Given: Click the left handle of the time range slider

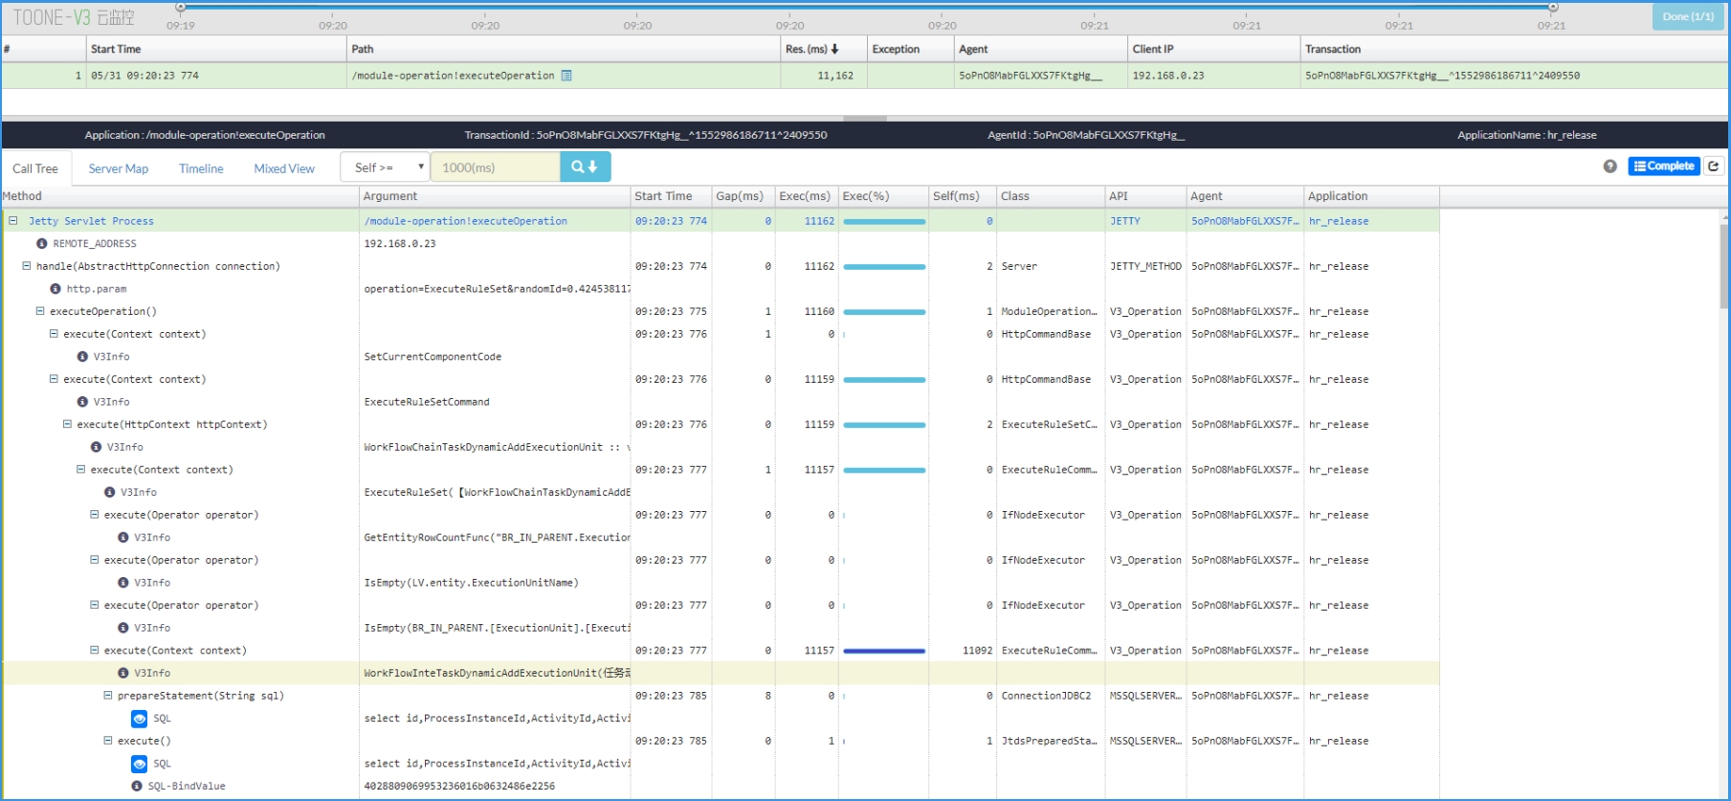Looking at the screenshot, I should coord(180,8).
